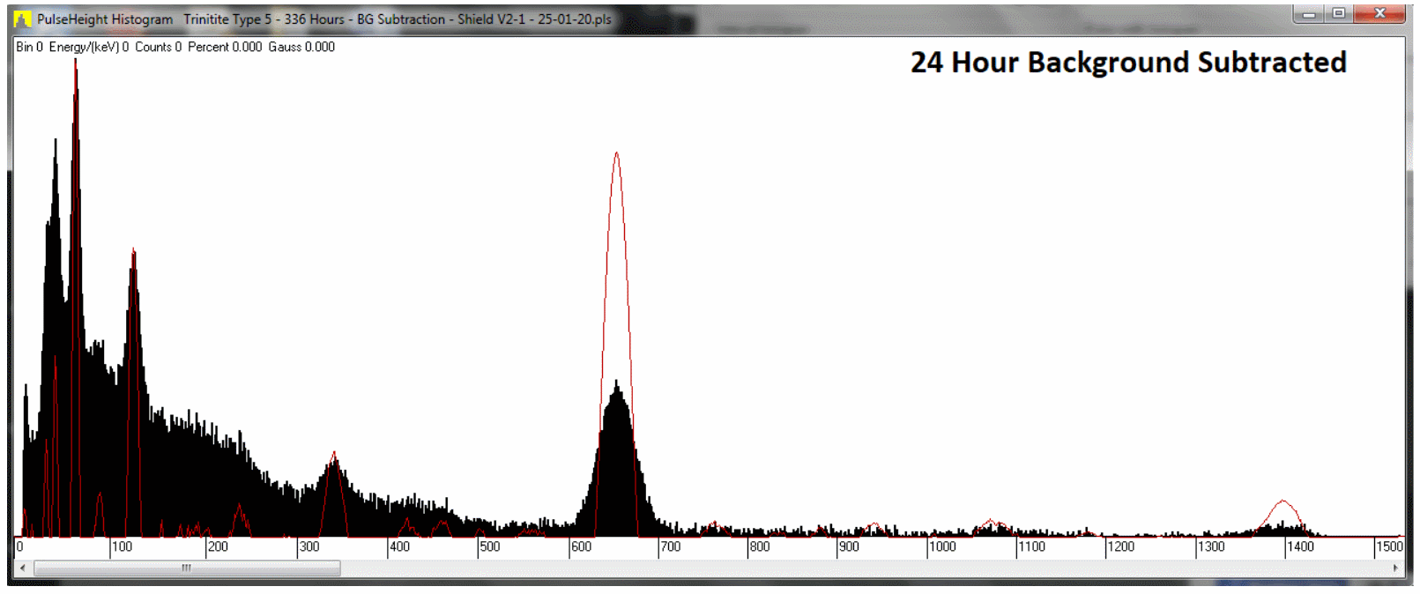Click the Gauss 0.000 readout
Image resolution: width=1420 pixels, height=594 pixels.
click(301, 48)
